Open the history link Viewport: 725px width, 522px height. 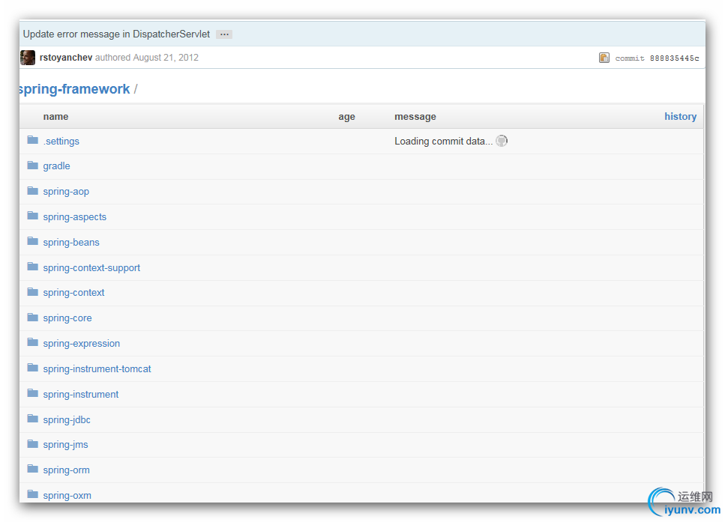(x=680, y=116)
